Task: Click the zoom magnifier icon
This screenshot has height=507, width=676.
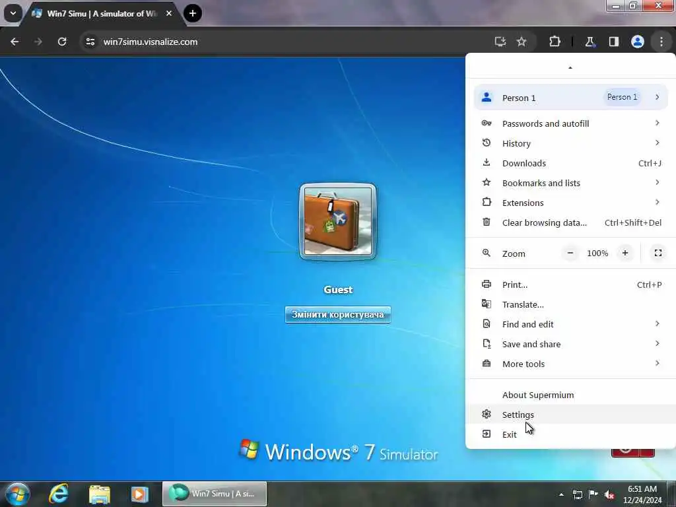Action: point(487,253)
